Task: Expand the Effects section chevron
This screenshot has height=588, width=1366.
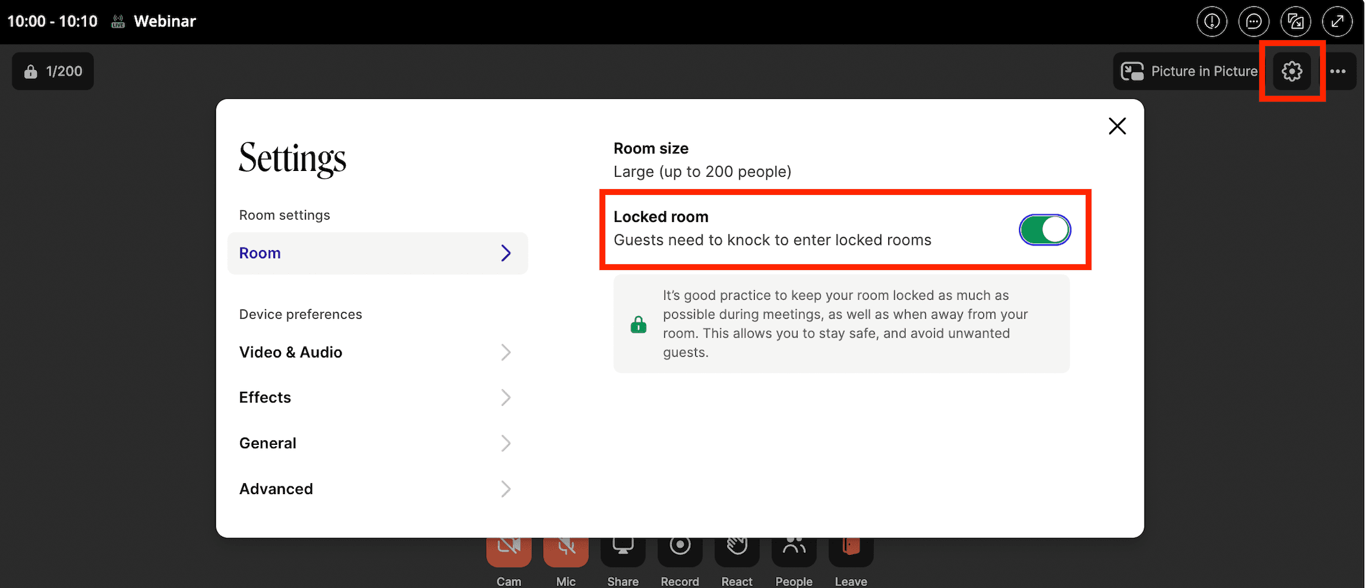Action: pos(506,398)
